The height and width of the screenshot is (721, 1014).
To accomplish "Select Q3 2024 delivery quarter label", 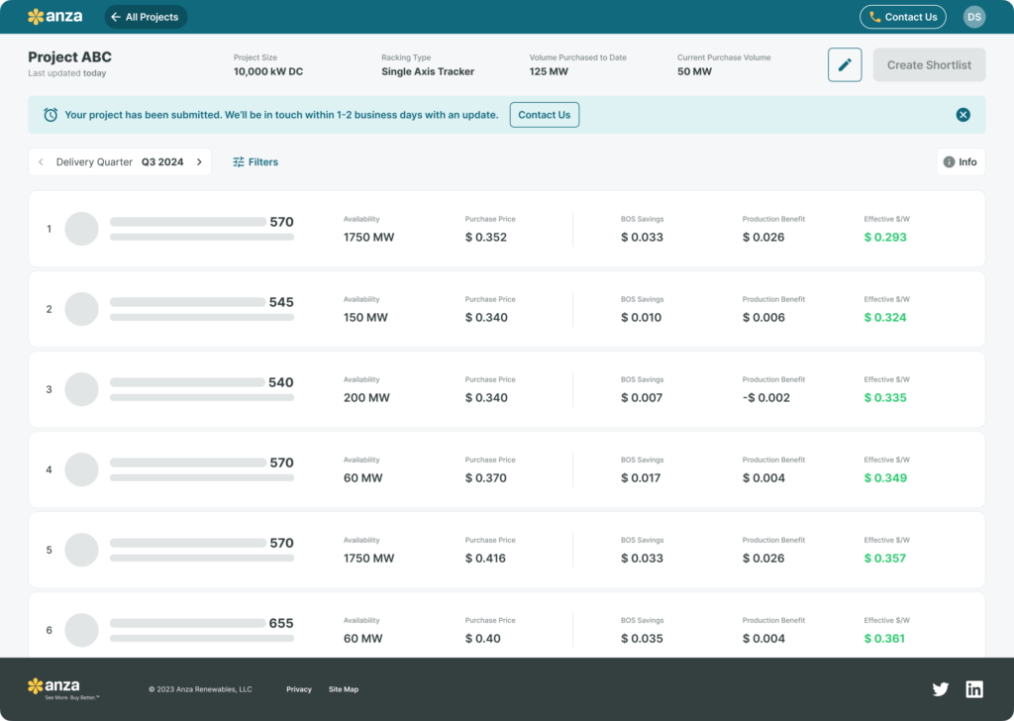I will pyautogui.click(x=162, y=162).
